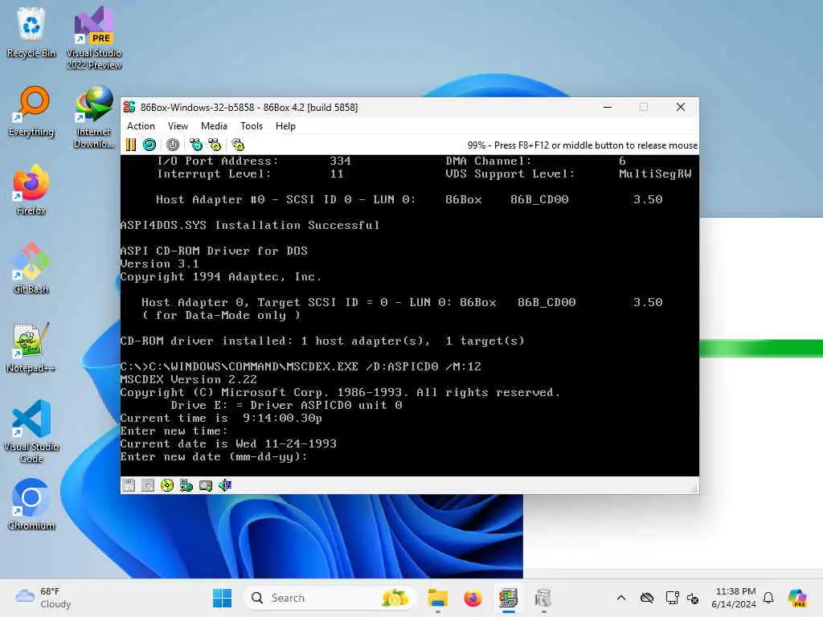The height and width of the screenshot is (617, 823).
Task: Minimize the 86Box window
Action: [608, 107]
